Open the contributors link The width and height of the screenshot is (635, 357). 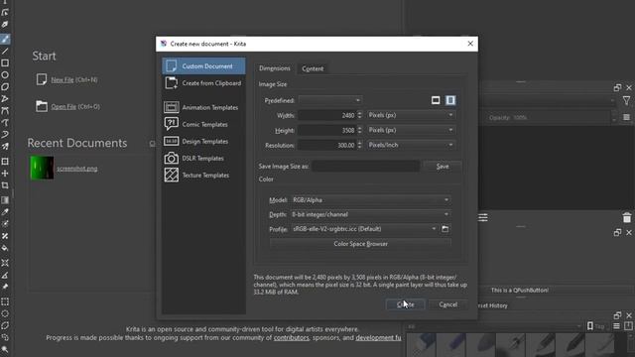(291, 338)
